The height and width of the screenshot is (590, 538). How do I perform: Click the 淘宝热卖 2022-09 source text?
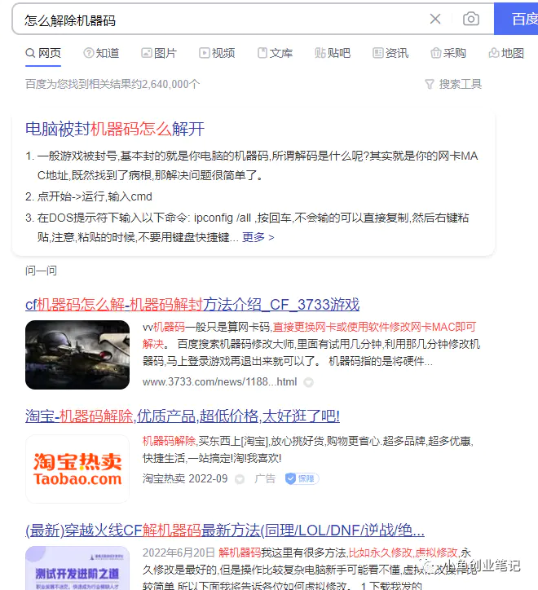(x=185, y=478)
